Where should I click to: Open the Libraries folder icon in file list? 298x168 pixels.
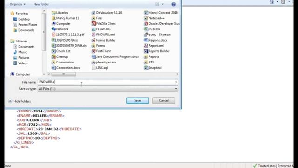54,13
